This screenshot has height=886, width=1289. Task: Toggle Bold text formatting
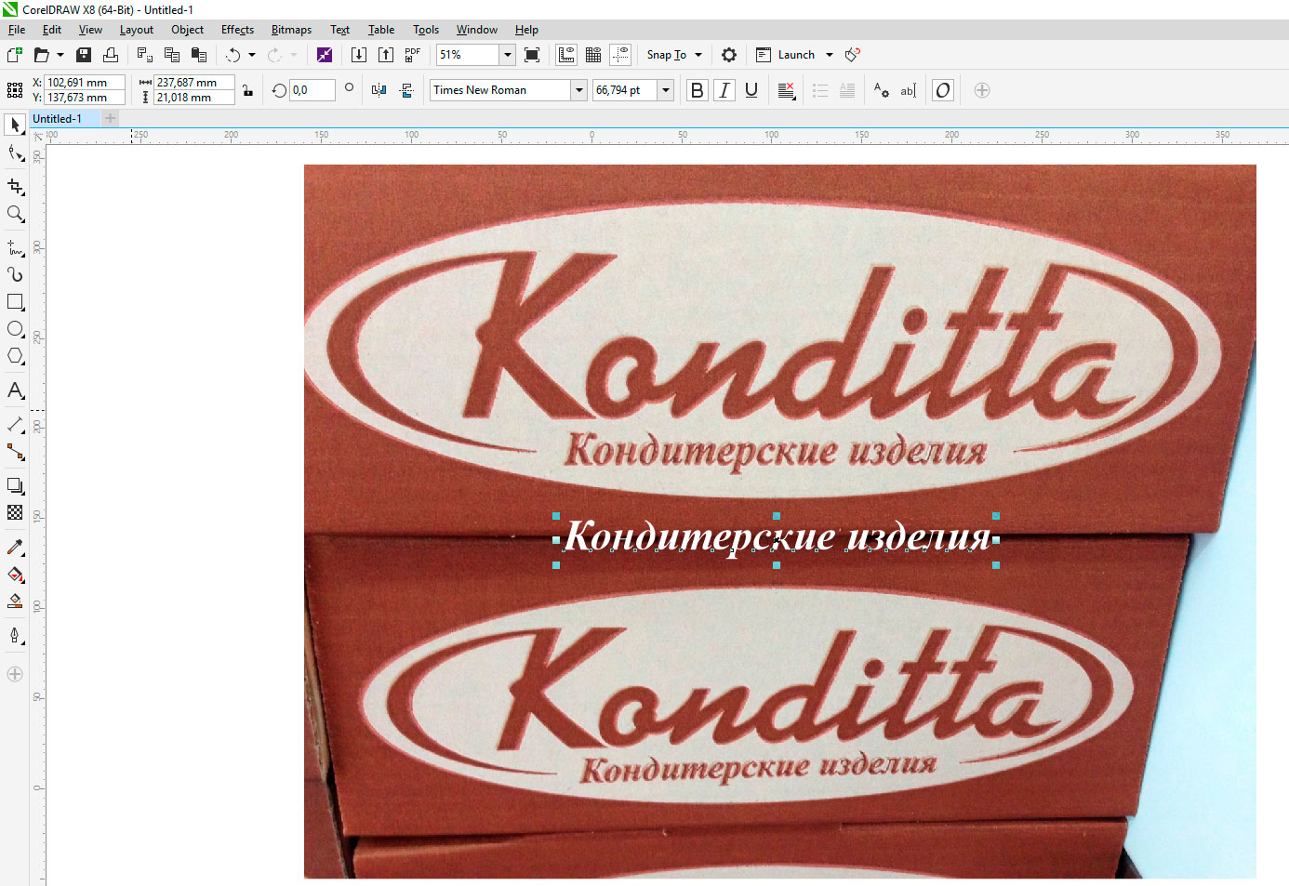click(x=697, y=90)
